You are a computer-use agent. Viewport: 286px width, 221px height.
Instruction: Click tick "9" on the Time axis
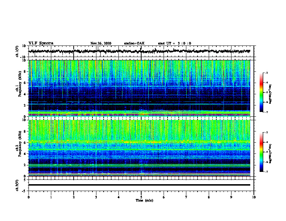coord(231,197)
